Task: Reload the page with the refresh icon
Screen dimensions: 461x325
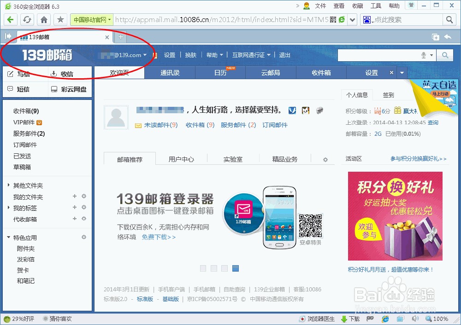Action: tap(27, 20)
